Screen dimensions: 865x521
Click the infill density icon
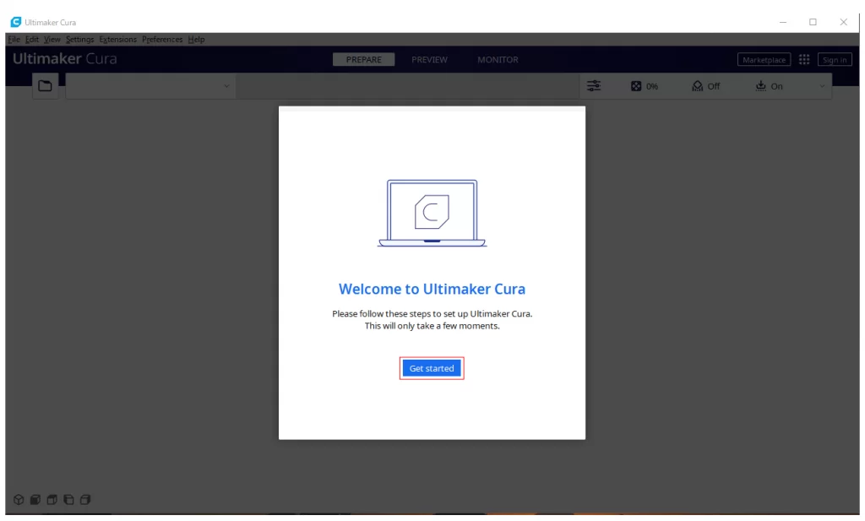click(x=636, y=86)
